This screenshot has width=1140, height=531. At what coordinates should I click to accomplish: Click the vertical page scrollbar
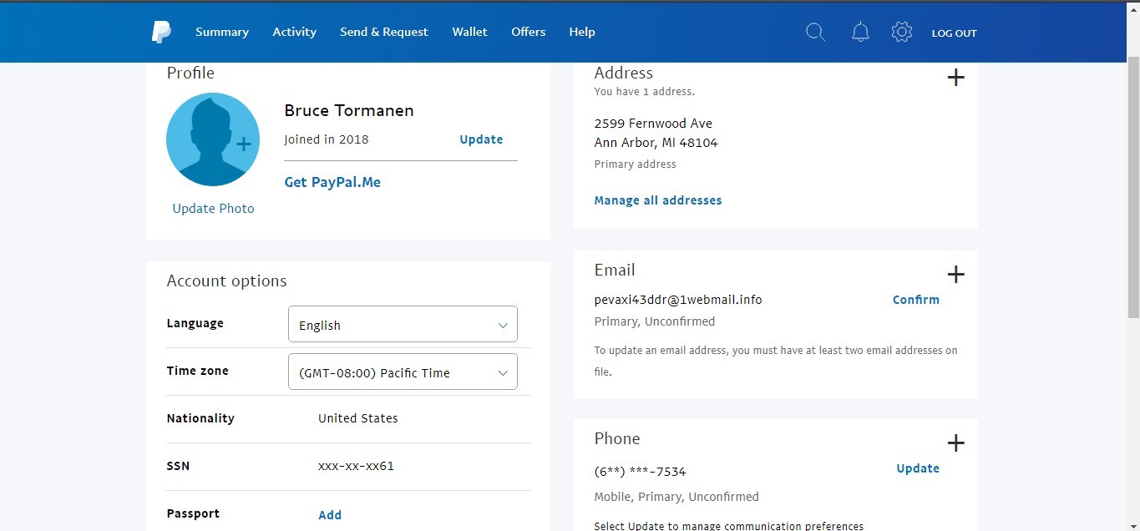click(1132, 188)
